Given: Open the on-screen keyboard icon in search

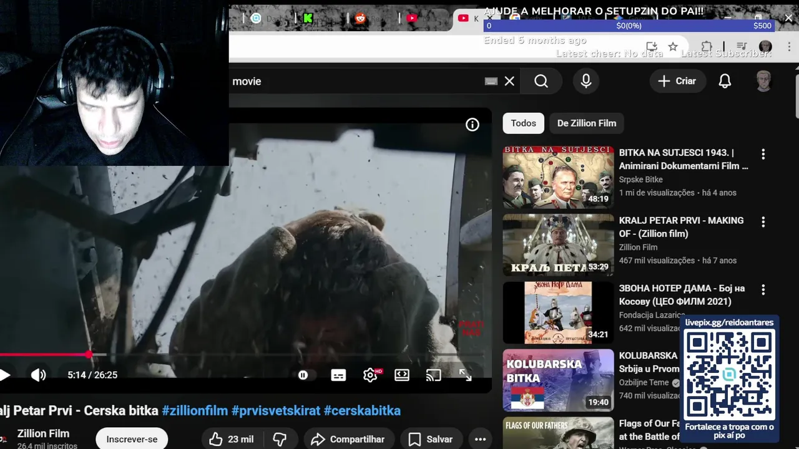Looking at the screenshot, I should tap(491, 81).
